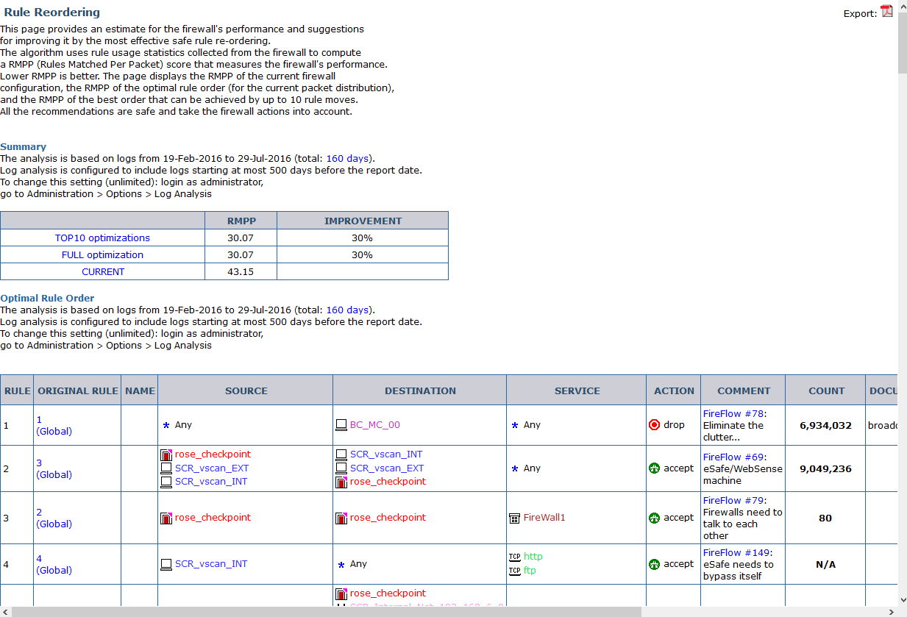Click the firewall icon in rule 3 source
This screenshot has height=617, width=907.
(166, 518)
